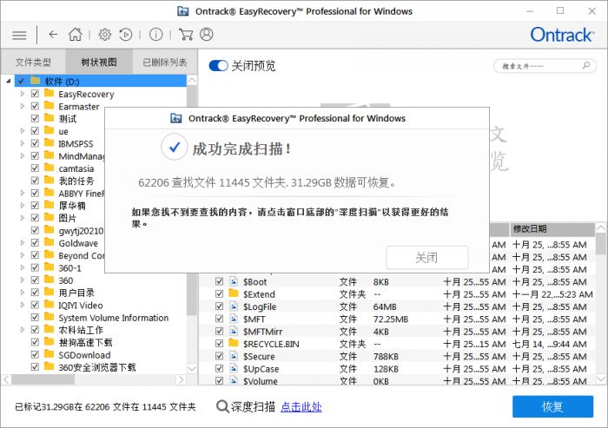Image resolution: width=608 pixels, height=428 pixels.
Task: Uncheck the 360 folder checkbox
Action: point(35,280)
